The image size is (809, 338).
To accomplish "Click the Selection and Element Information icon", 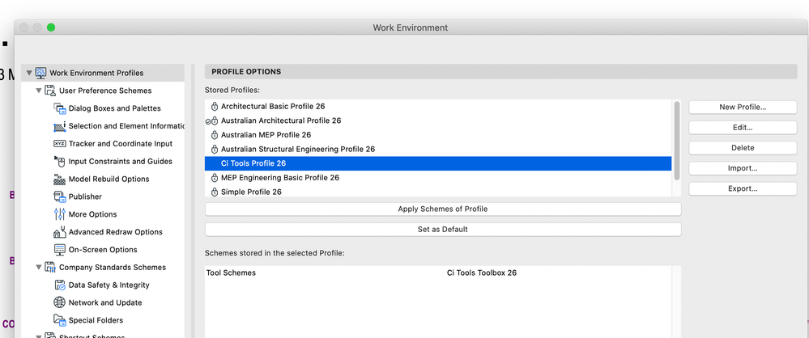I will click(x=60, y=126).
